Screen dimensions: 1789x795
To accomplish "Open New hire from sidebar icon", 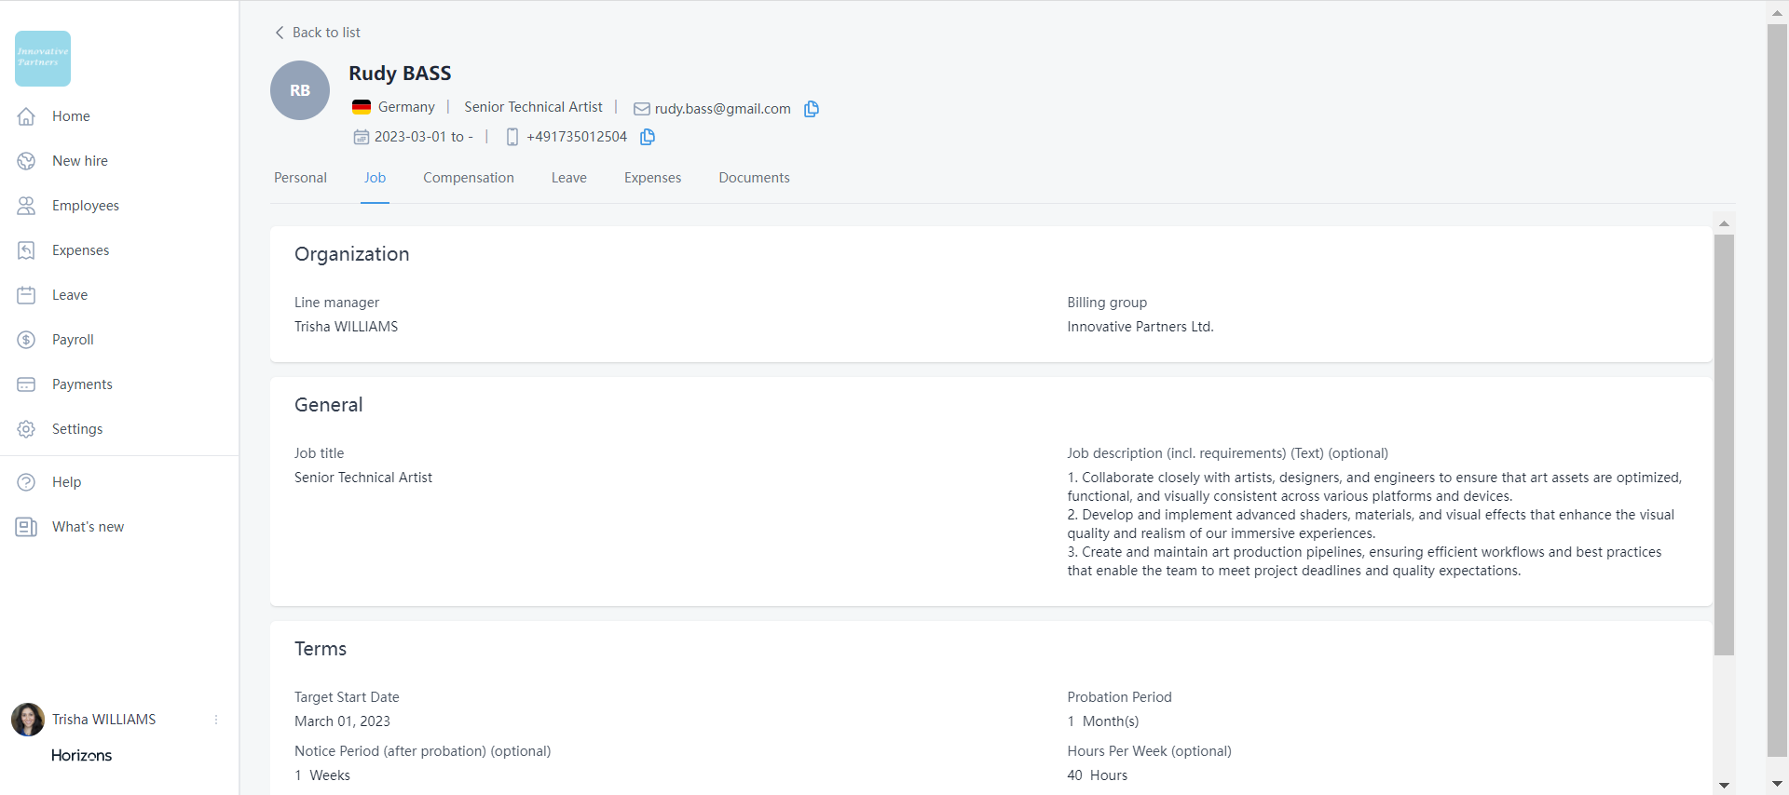I will [x=26, y=161].
